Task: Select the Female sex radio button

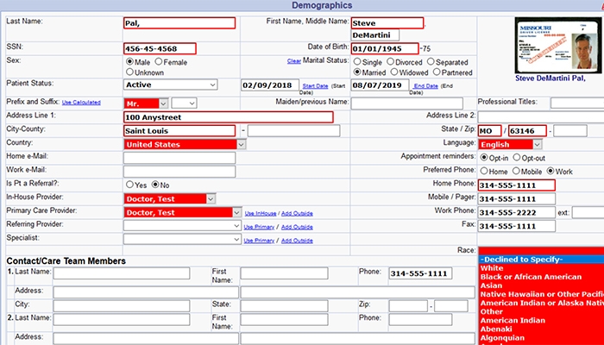Action: 157,62
